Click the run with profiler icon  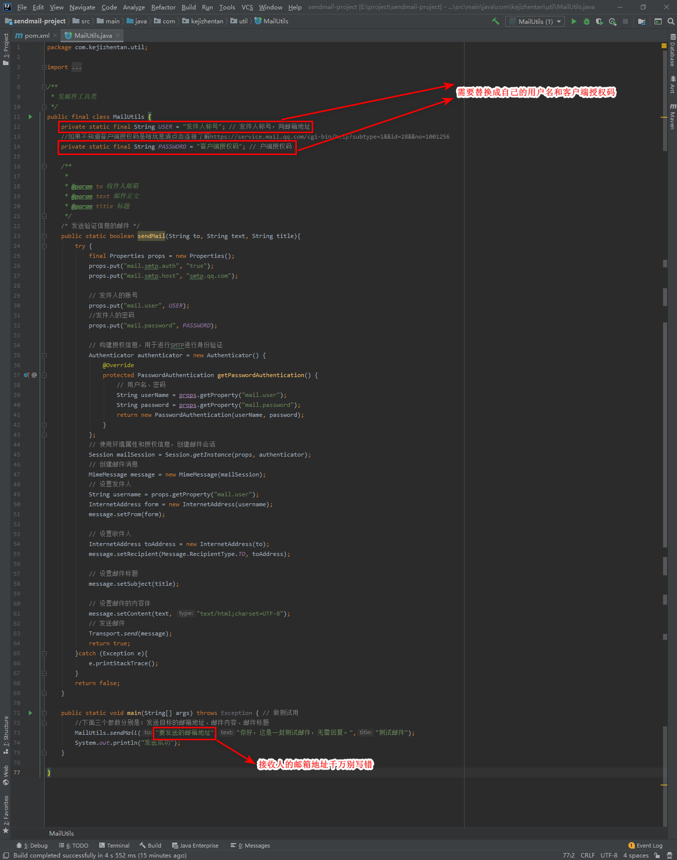click(x=612, y=21)
